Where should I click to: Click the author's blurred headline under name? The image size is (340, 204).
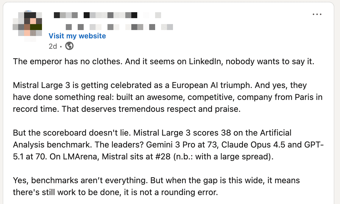(x=119, y=27)
